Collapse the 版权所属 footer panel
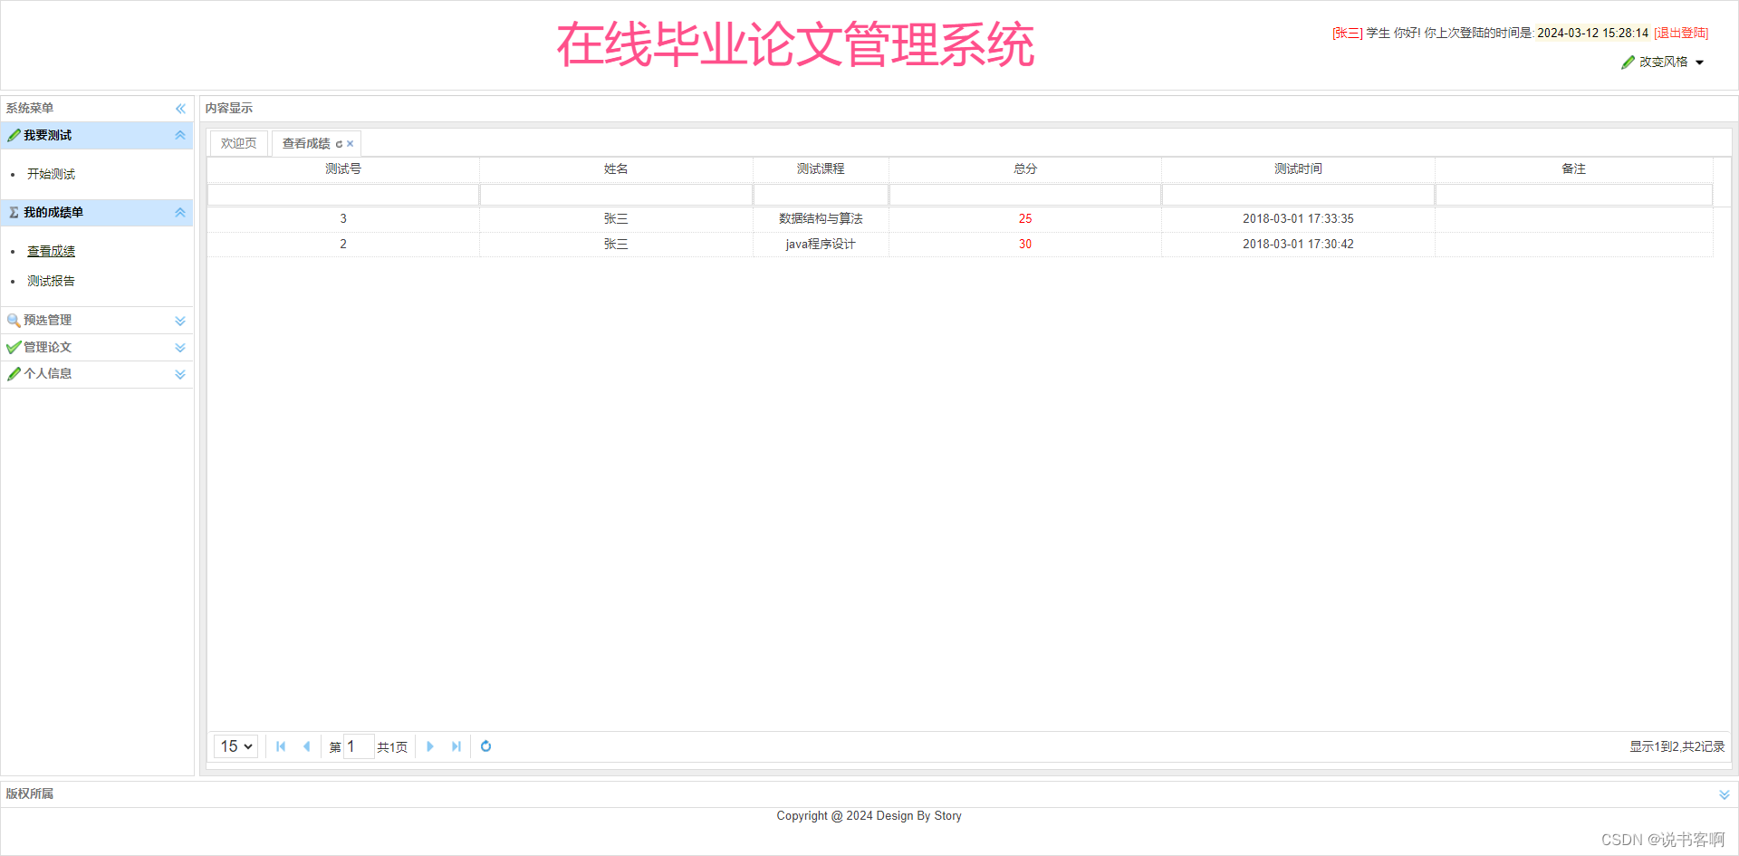1739x856 pixels. coord(1725,794)
